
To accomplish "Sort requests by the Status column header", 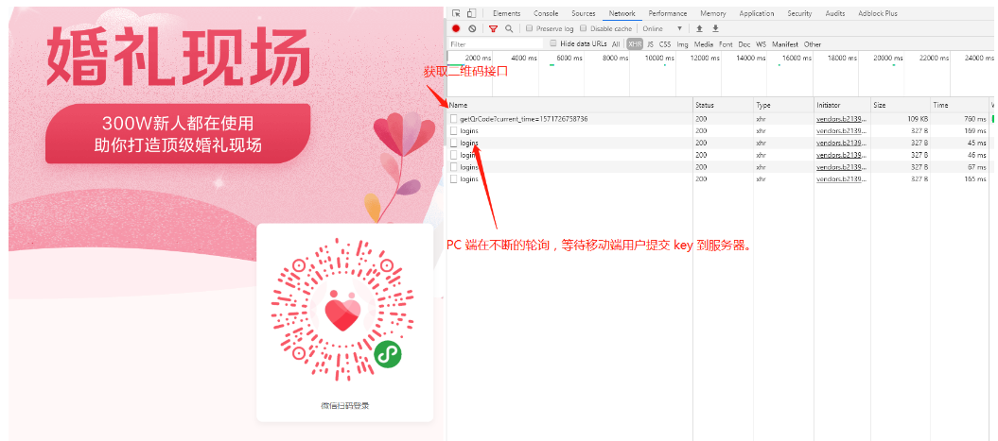I will 723,105.
